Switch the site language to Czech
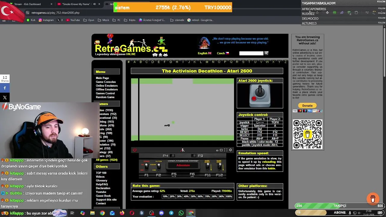 [x=223, y=53]
